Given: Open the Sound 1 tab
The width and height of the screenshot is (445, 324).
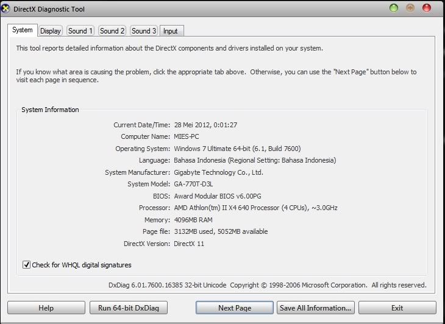Looking at the screenshot, I should [x=80, y=31].
